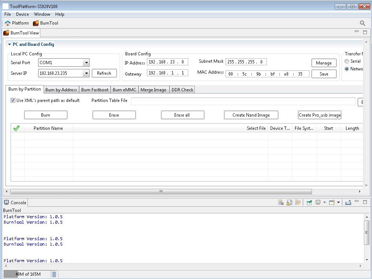Click the search magnifier icon
Image resolution: width=372 pixels, height=279 pixels.
[x=362, y=23]
